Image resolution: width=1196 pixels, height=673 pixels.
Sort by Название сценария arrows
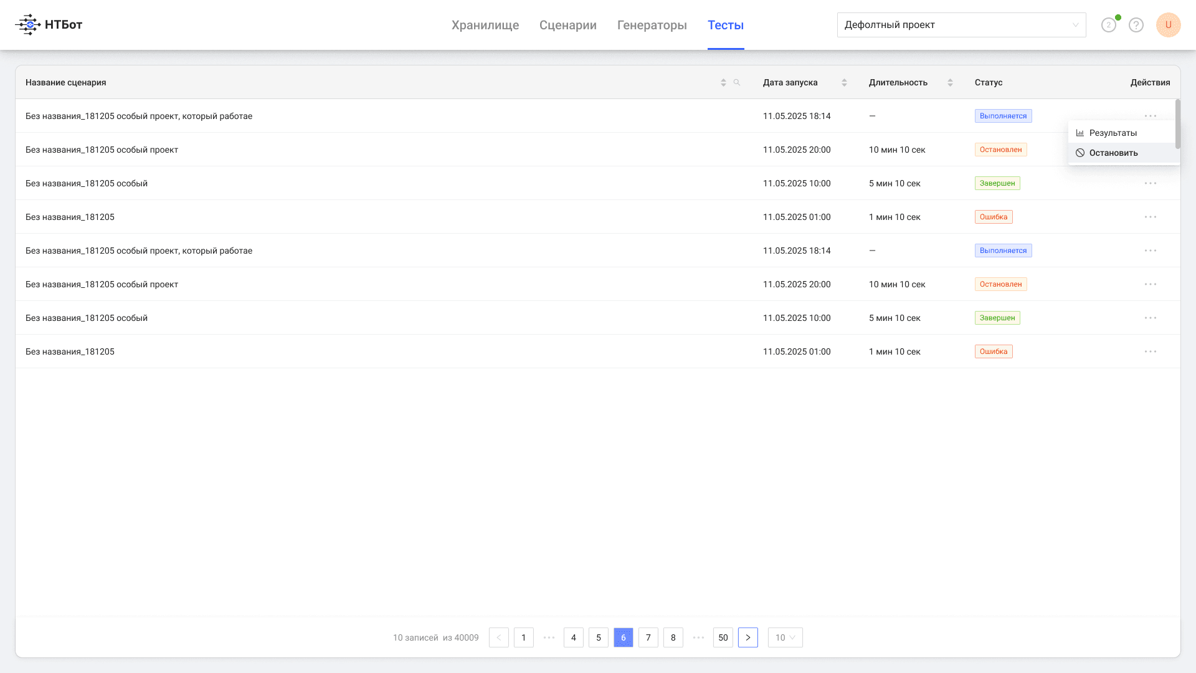(723, 82)
